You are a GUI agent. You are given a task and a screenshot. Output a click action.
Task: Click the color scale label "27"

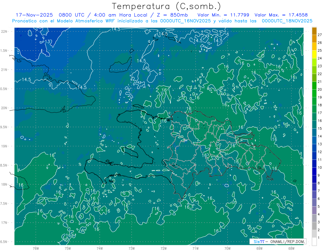[320, 35]
